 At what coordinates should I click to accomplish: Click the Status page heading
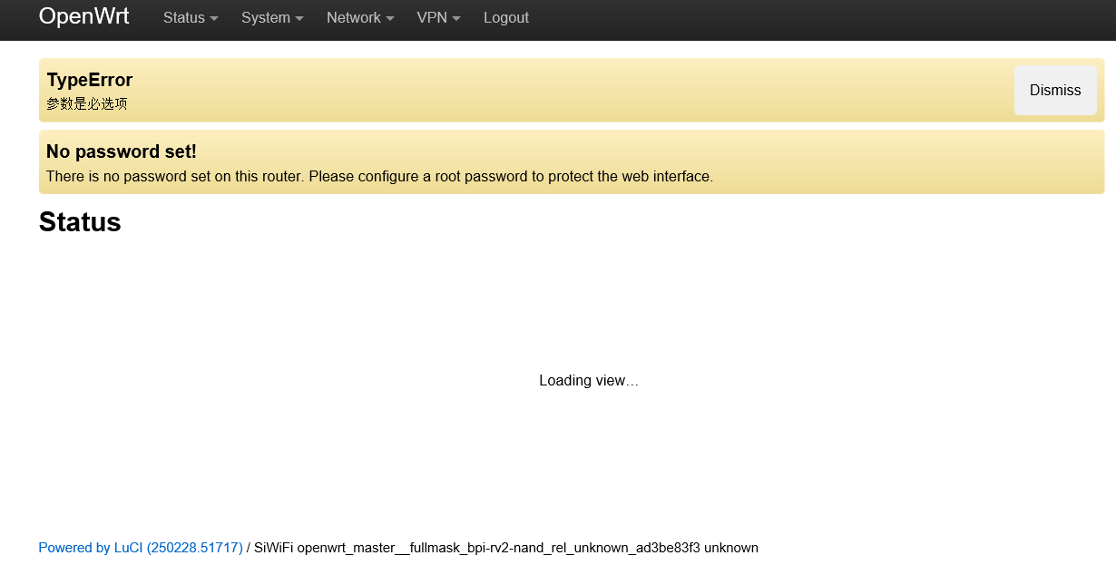80,222
